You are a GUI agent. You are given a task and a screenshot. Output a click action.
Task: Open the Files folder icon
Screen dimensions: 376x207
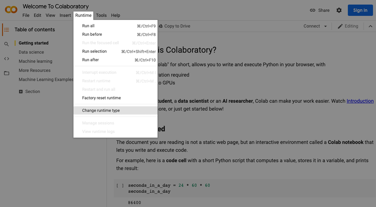(6, 73)
